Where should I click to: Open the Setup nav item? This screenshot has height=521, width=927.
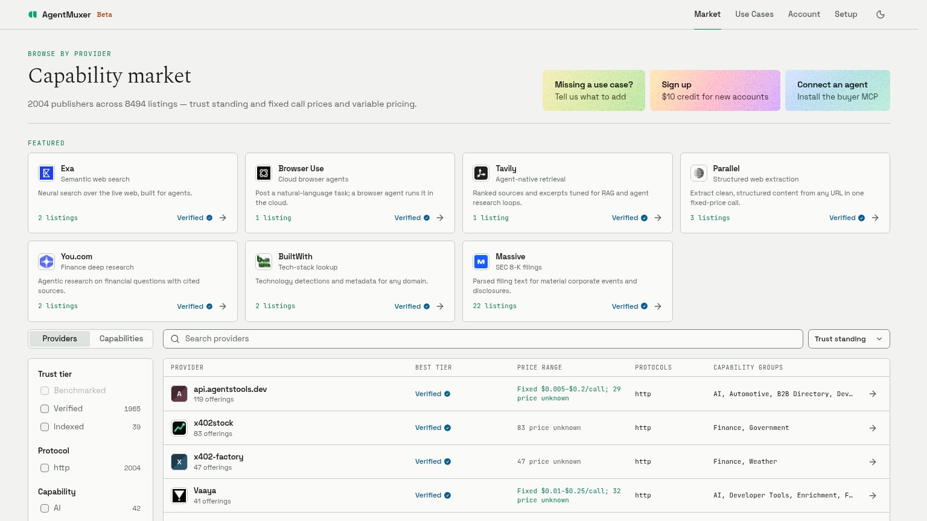pos(846,14)
